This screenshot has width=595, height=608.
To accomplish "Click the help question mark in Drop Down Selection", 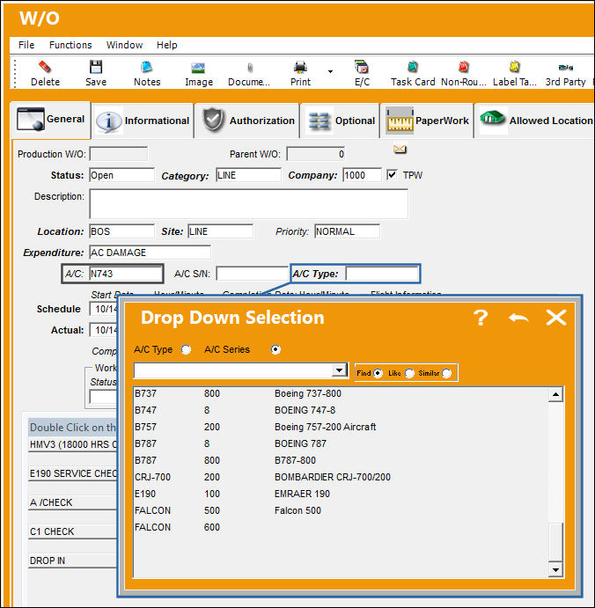I will (481, 318).
